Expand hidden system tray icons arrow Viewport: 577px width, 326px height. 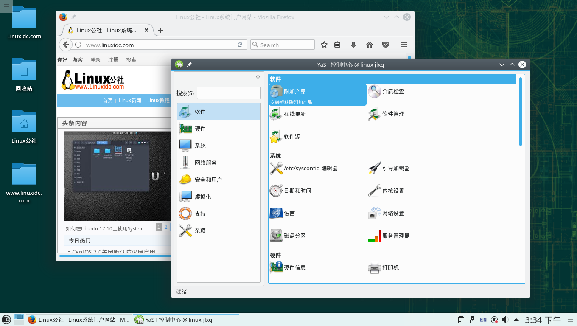(516, 320)
